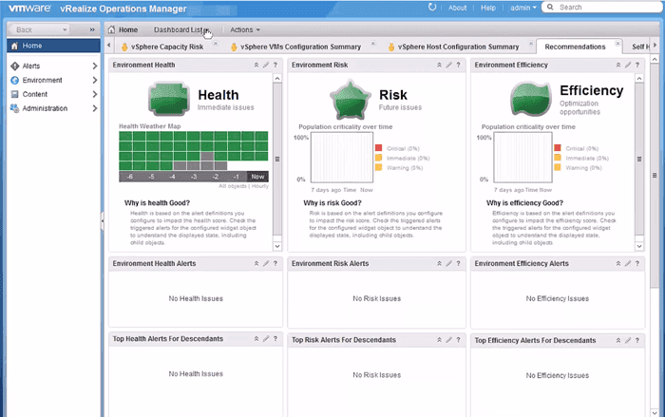The width and height of the screenshot is (665, 417).
Task: Edit the Environment Efficiency widget
Action: click(x=628, y=65)
